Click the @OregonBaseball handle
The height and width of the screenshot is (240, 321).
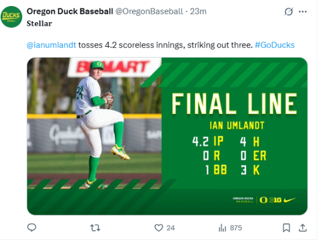149,11
